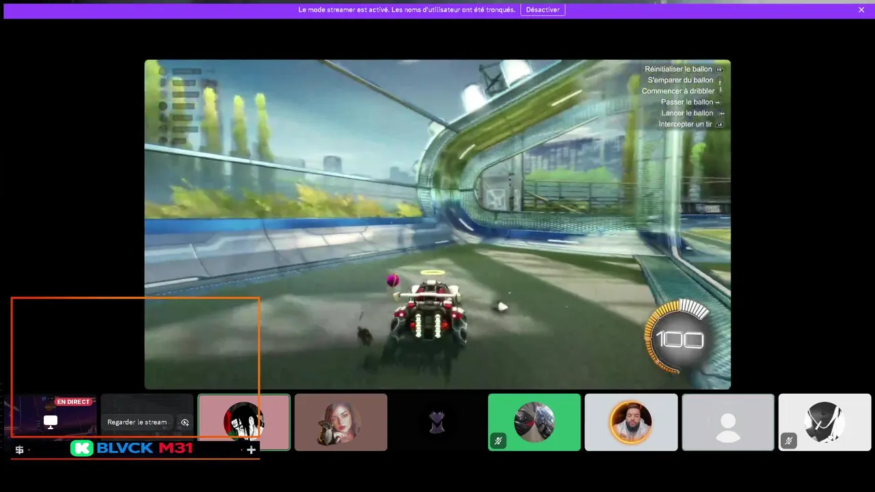Click the S'emparer du ballon hint text
The image size is (875, 492).
[680, 80]
